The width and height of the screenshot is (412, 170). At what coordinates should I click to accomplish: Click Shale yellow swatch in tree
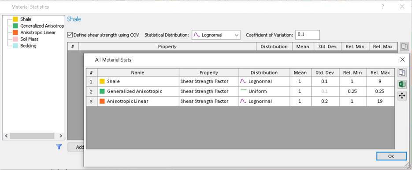click(15, 19)
